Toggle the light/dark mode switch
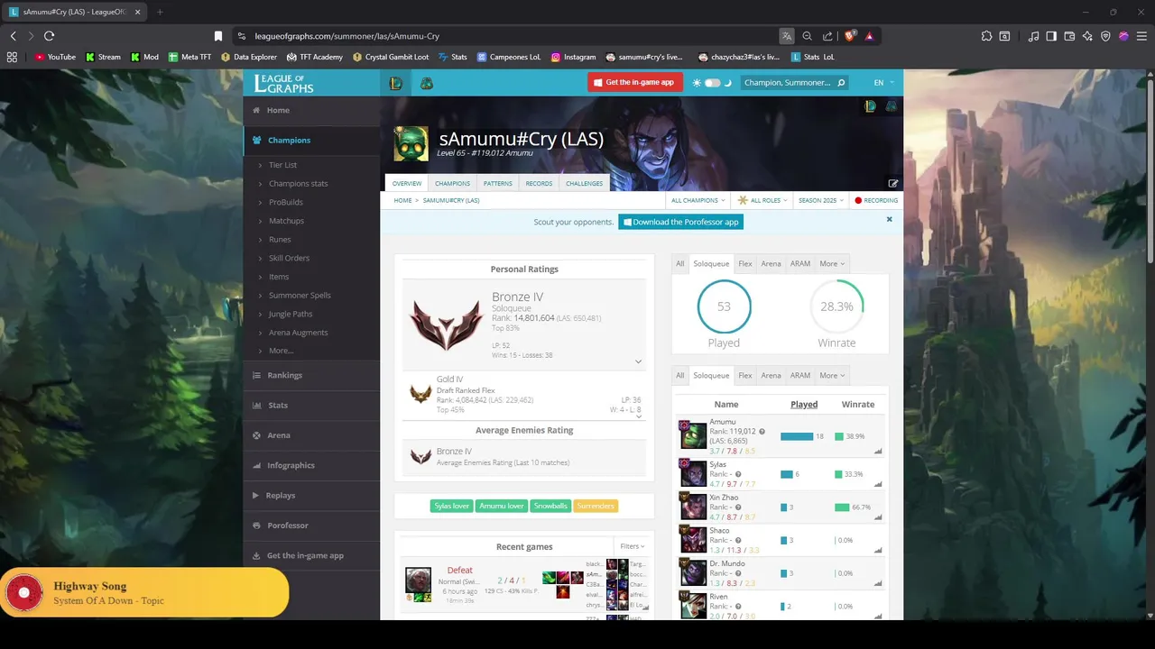This screenshot has height=649, width=1155. pos(712,83)
